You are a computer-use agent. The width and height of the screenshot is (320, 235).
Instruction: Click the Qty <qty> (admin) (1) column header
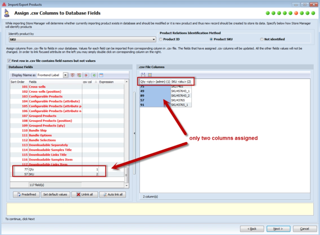[x=155, y=82]
